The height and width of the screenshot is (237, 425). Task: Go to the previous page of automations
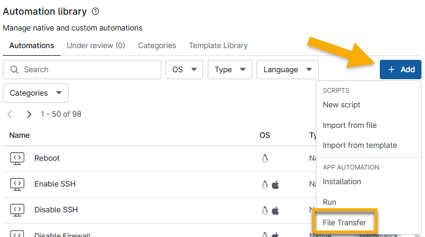coord(10,114)
